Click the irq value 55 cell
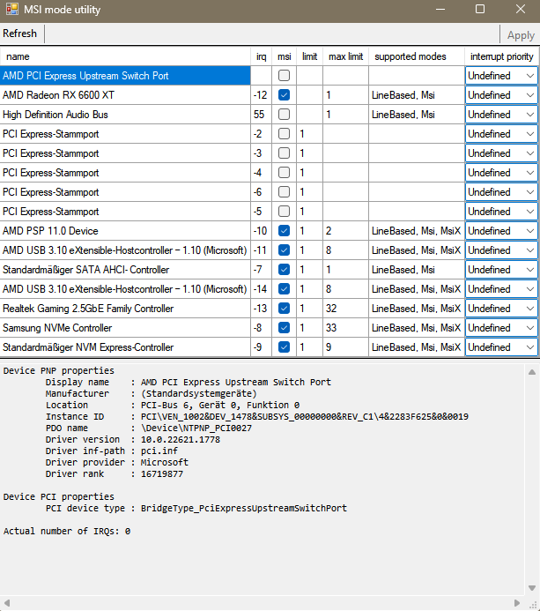 pos(262,115)
